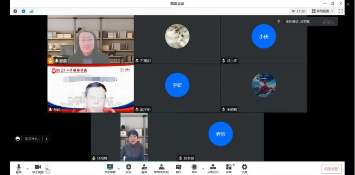Open meeting Settings (设置) gear
Viewport: 355px width, 175px height.
[x=244, y=168]
